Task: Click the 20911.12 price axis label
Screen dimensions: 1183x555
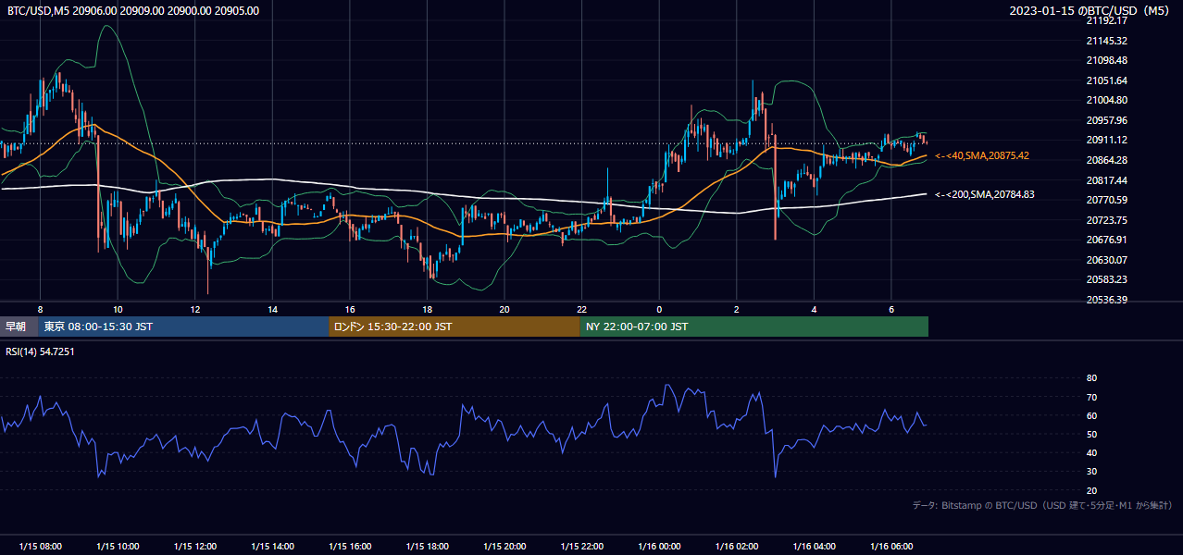Action: pos(1106,140)
